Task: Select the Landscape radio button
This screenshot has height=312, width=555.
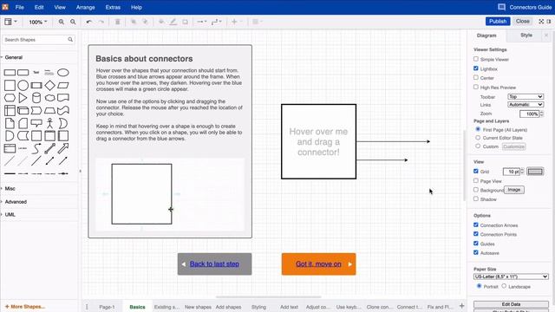Action: click(x=504, y=286)
